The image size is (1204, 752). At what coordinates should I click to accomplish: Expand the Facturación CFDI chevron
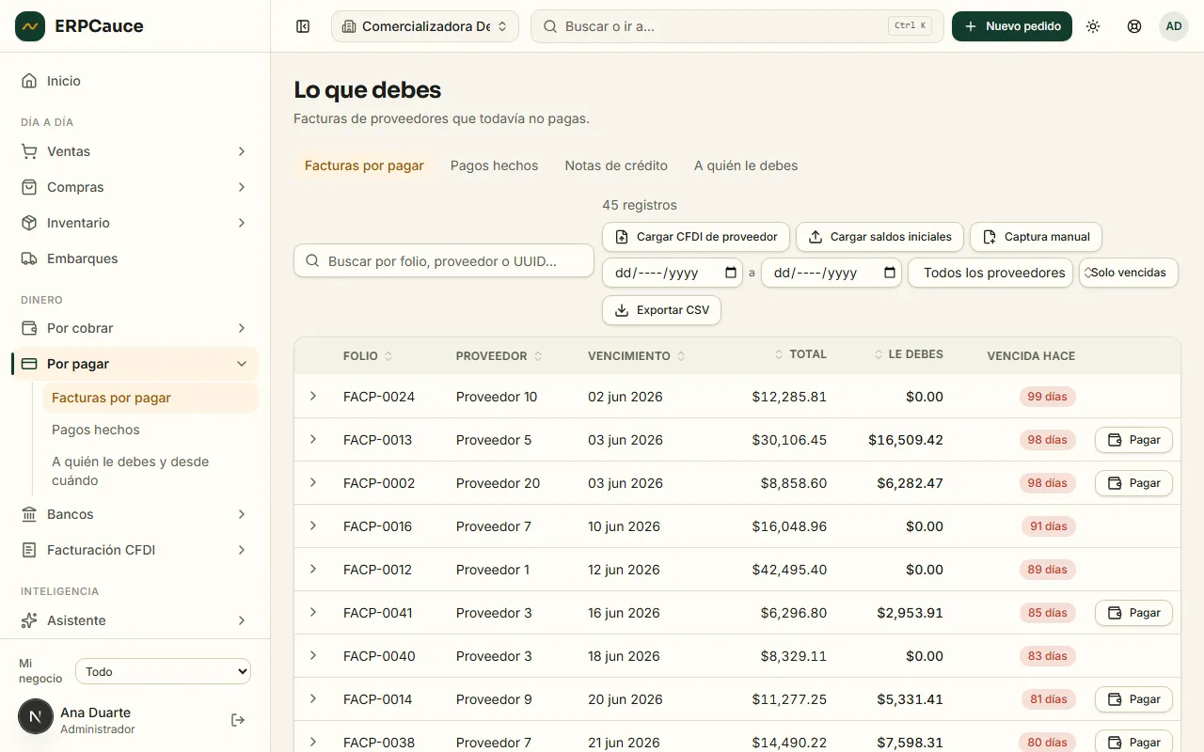(242, 550)
